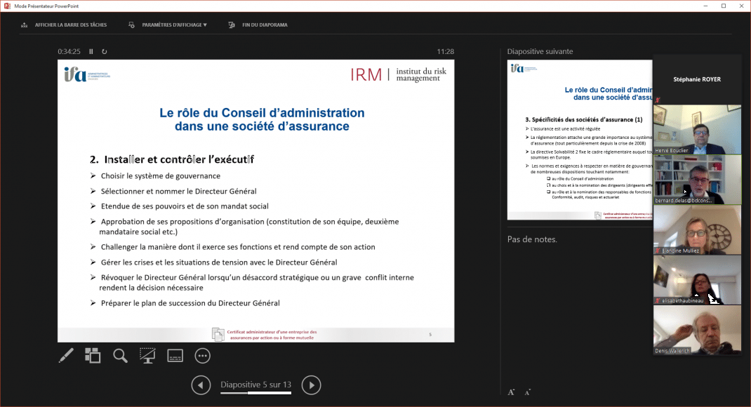The image size is (751, 407).
Task: Select the Pen annotation tool
Action: [x=66, y=355]
